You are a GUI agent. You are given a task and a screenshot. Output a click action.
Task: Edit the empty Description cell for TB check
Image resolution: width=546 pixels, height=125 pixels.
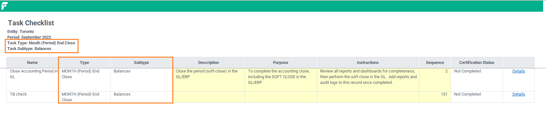(208, 97)
